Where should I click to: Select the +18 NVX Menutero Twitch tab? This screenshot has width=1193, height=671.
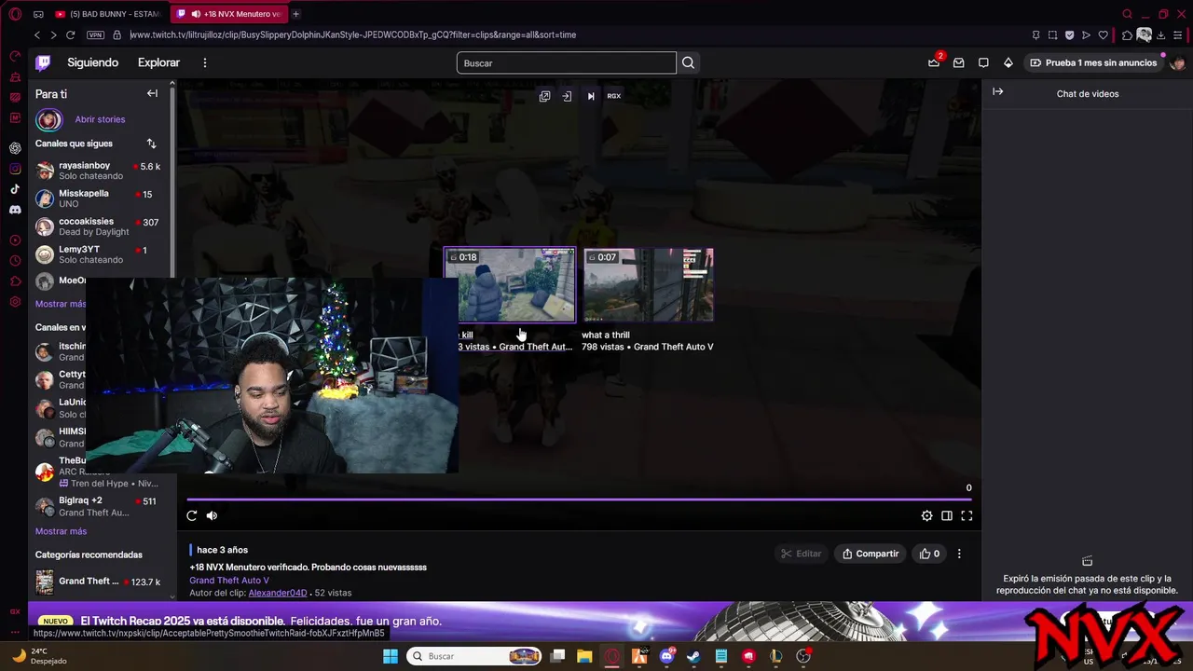pos(229,14)
